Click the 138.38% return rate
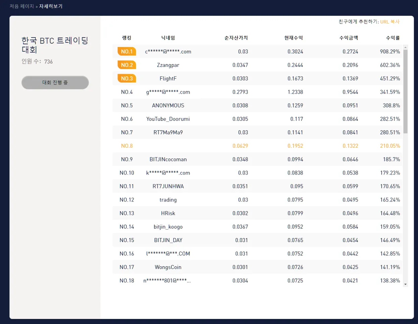Image resolution: width=418 pixels, height=324 pixels. pyautogui.click(x=390, y=280)
